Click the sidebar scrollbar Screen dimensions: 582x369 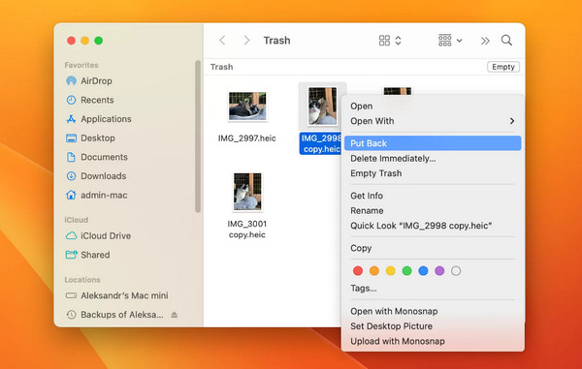click(198, 137)
